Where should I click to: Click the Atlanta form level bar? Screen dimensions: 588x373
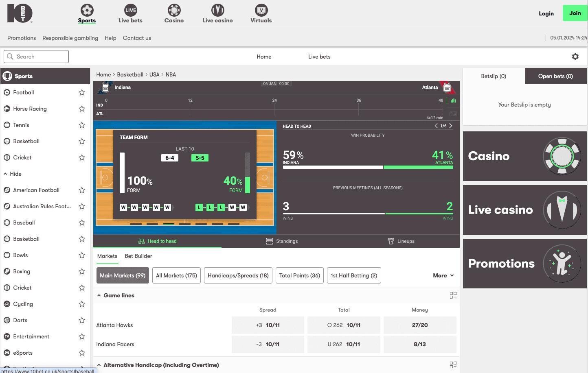pos(247,173)
